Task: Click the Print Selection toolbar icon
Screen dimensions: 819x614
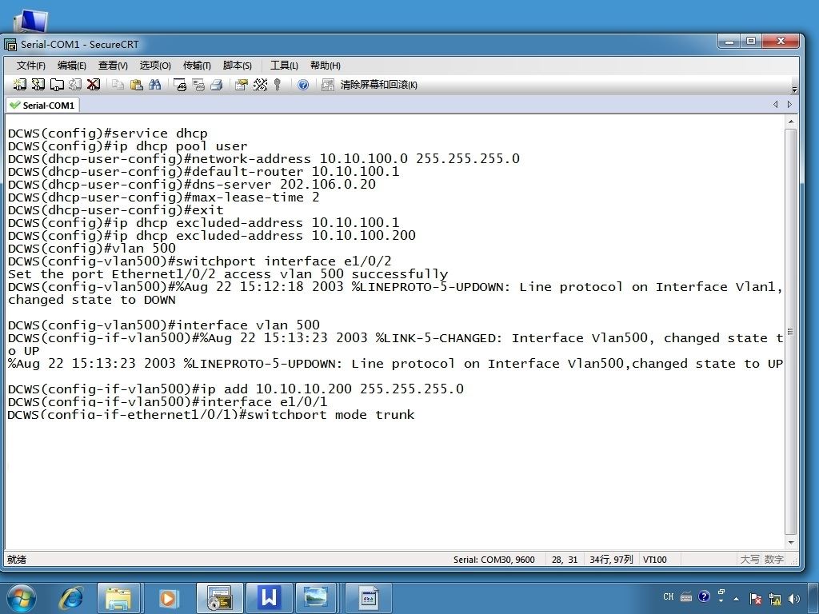Action: coord(198,85)
